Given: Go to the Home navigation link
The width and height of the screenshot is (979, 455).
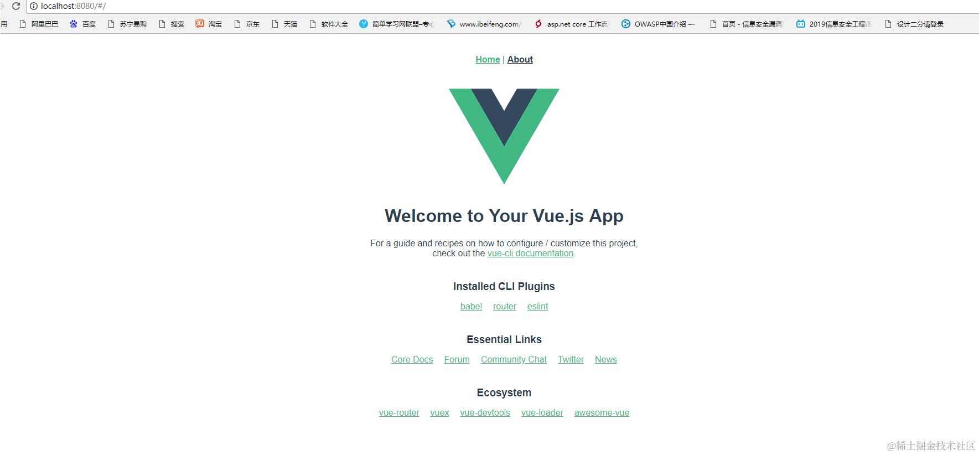Looking at the screenshot, I should pos(488,59).
